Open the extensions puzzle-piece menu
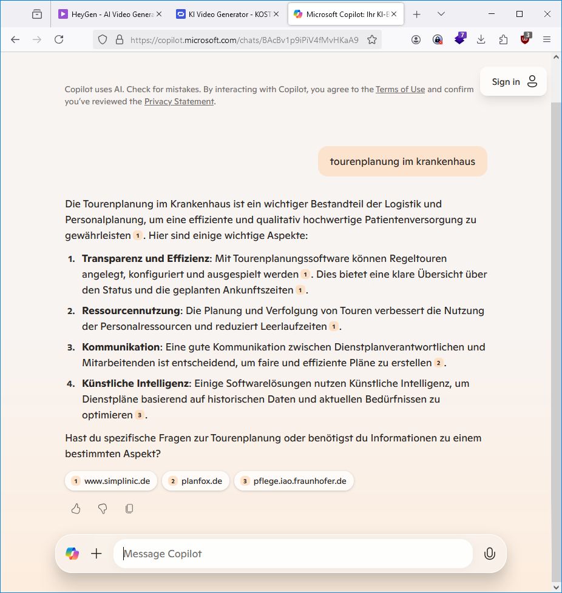This screenshot has width=562, height=593. 503,39
